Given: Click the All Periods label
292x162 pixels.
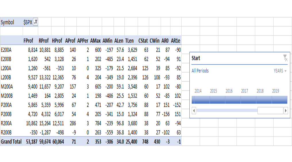Looking at the screenshot, I should pos(200,71).
